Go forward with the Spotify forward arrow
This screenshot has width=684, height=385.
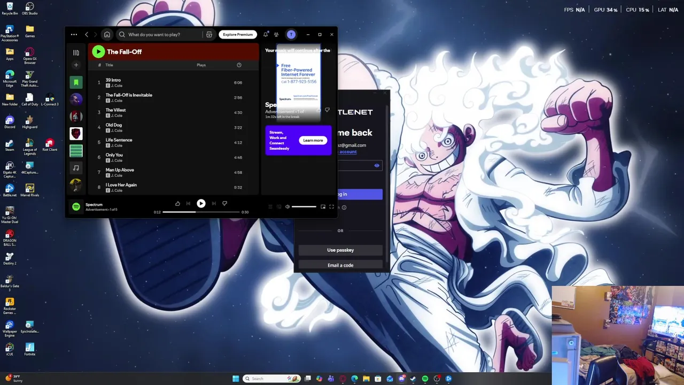click(x=96, y=34)
